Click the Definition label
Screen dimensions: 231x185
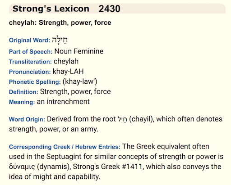23,92
